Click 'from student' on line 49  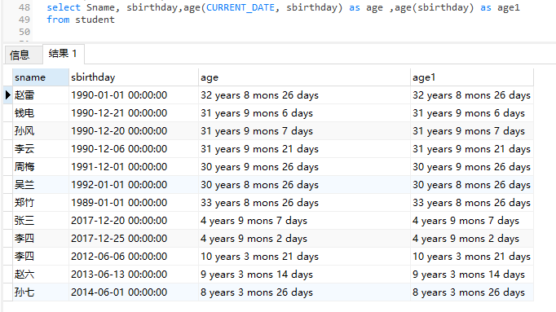[81, 20]
